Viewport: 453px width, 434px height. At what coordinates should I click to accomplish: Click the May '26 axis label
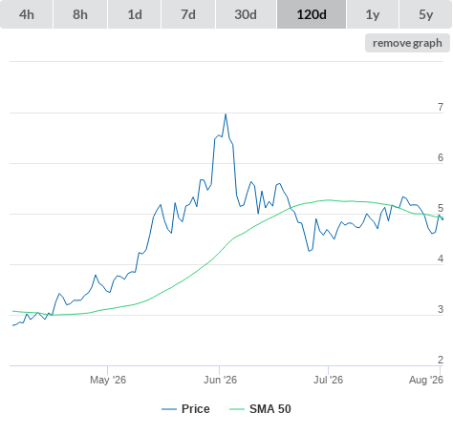108,380
